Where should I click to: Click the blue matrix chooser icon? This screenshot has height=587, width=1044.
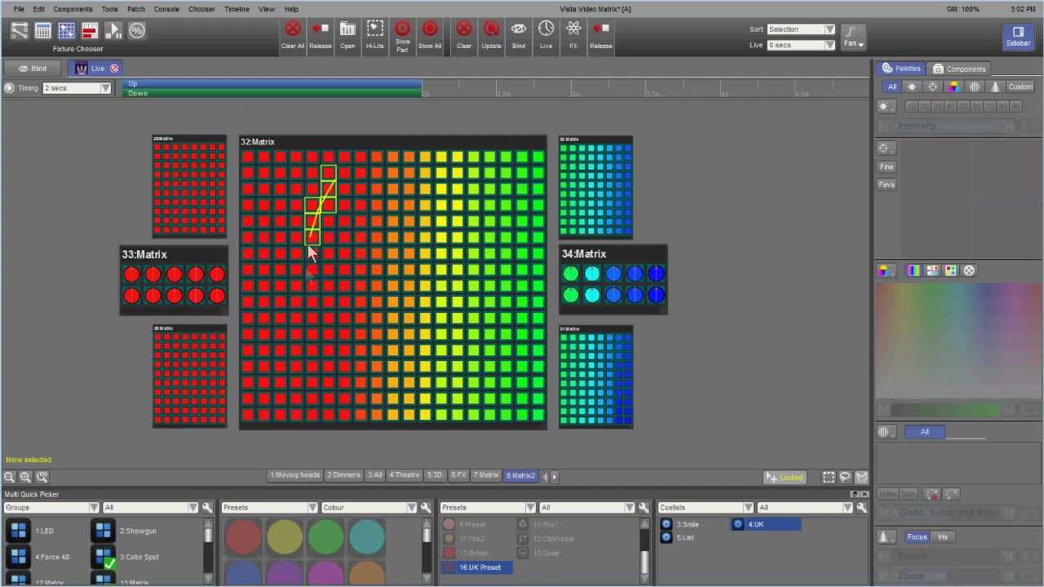[x=67, y=31]
